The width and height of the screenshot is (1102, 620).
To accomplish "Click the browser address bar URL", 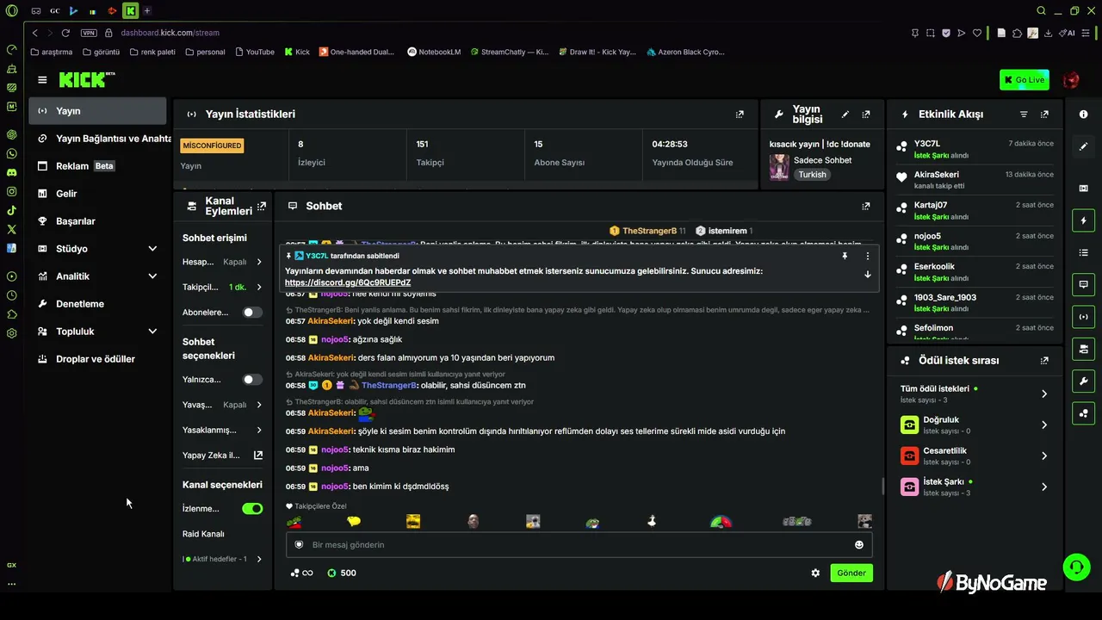I will pyautogui.click(x=170, y=33).
